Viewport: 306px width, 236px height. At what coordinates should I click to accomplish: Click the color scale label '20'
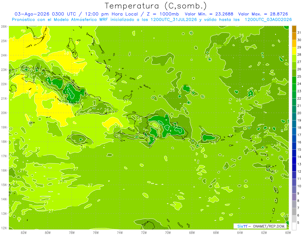tap(299, 113)
